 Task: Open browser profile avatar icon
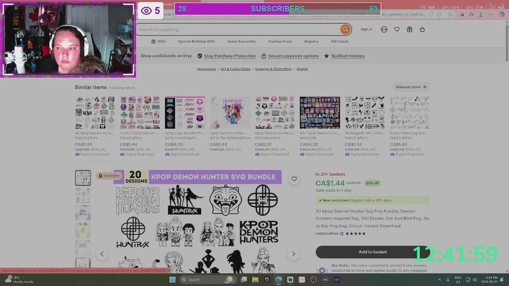point(481,14)
